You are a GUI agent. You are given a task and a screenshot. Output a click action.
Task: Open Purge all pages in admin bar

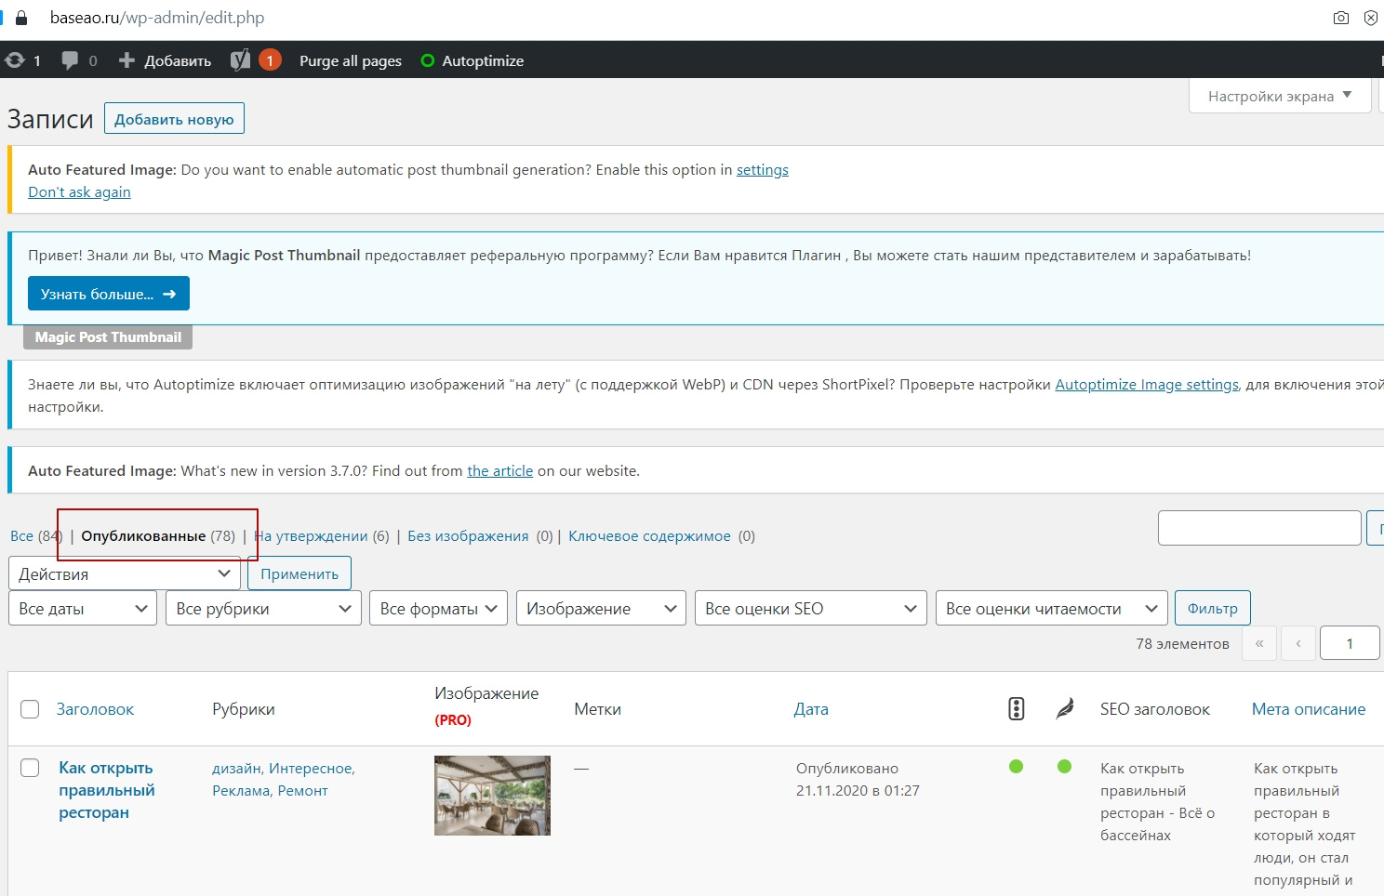tap(351, 60)
